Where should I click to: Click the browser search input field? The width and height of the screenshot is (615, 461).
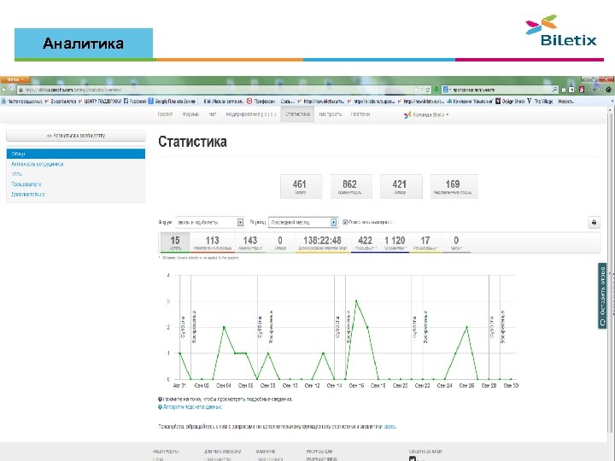pos(500,90)
